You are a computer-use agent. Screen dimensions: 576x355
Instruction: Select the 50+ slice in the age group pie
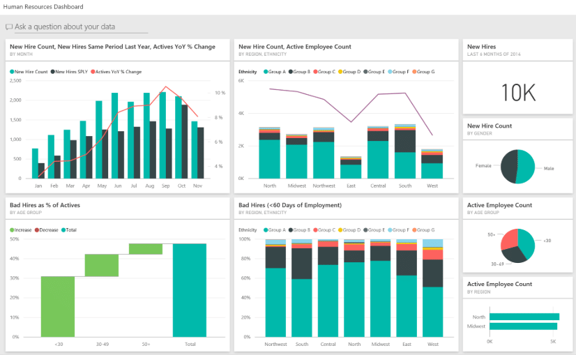point(509,239)
